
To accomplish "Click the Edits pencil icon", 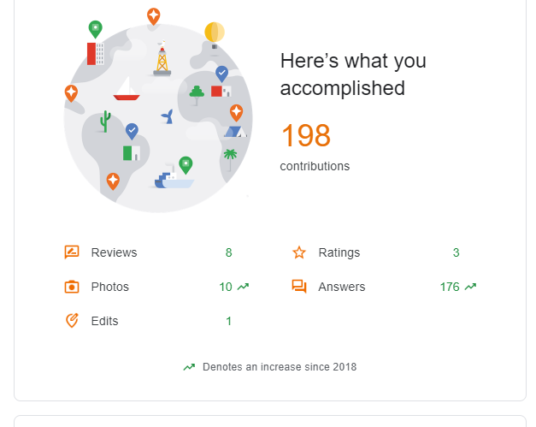I will (72, 321).
